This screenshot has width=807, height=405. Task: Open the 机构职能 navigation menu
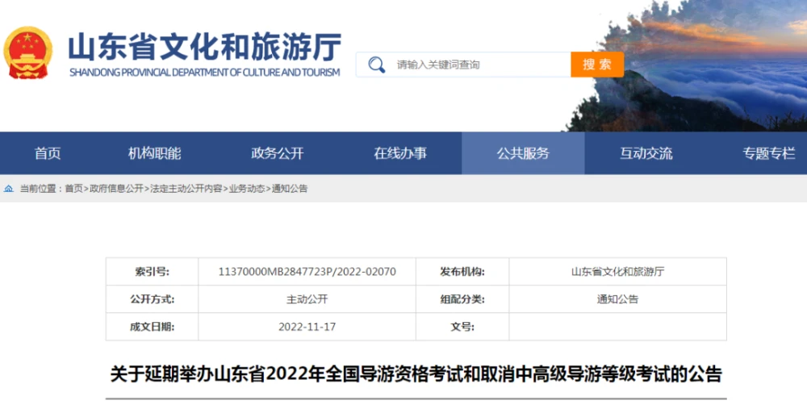[x=154, y=153]
